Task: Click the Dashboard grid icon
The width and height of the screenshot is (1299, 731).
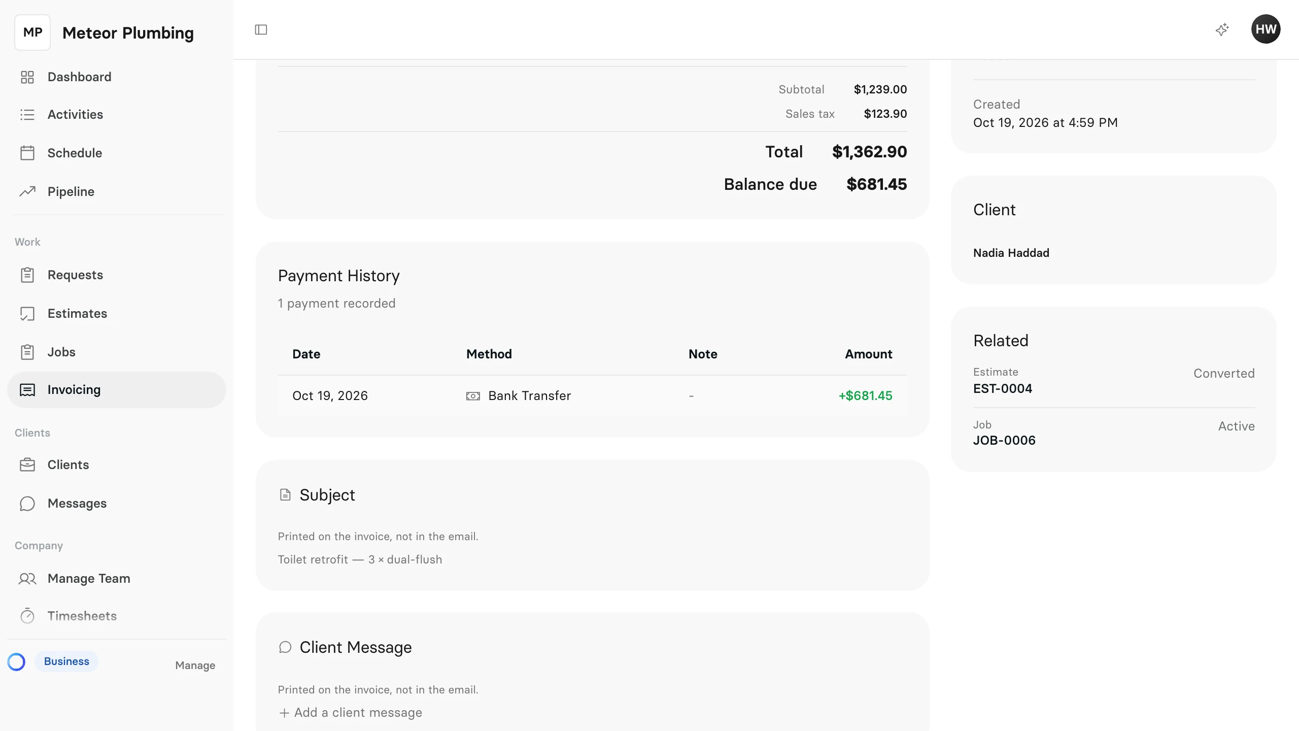Action: click(x=27, y=77)
